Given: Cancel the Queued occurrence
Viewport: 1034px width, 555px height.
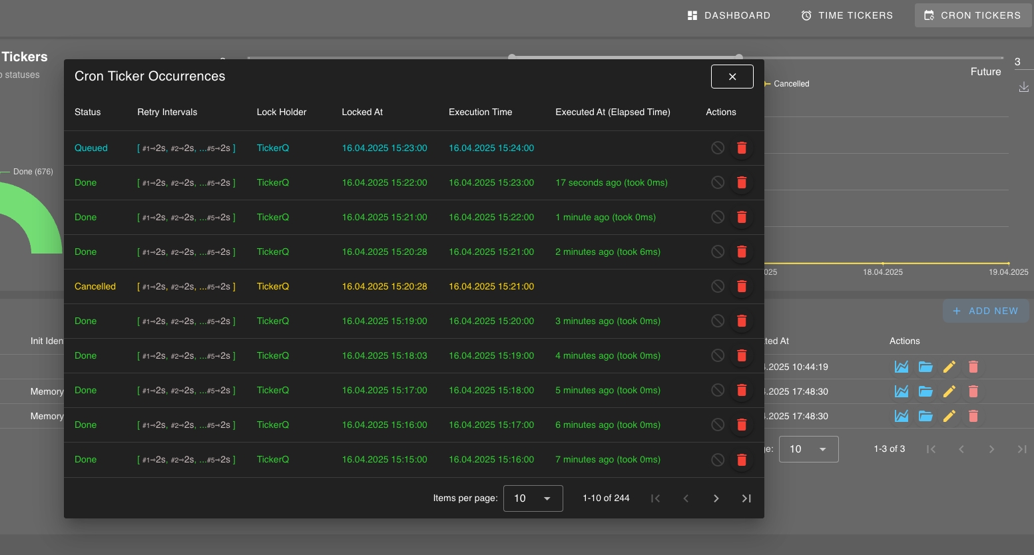Looking at the screenshot, I should click(718, 148).
